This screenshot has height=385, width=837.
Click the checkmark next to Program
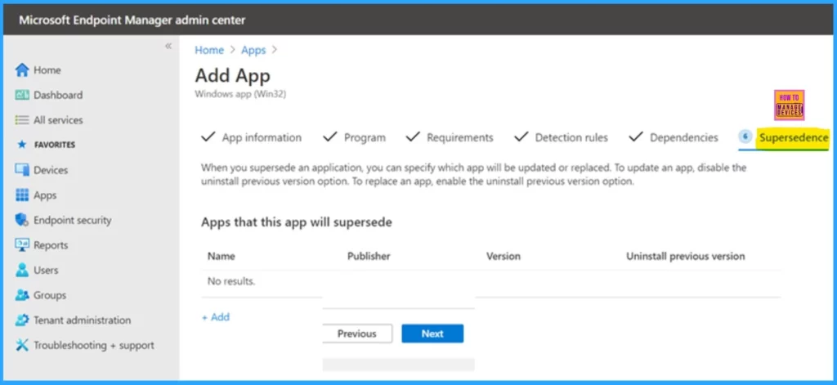330,137
